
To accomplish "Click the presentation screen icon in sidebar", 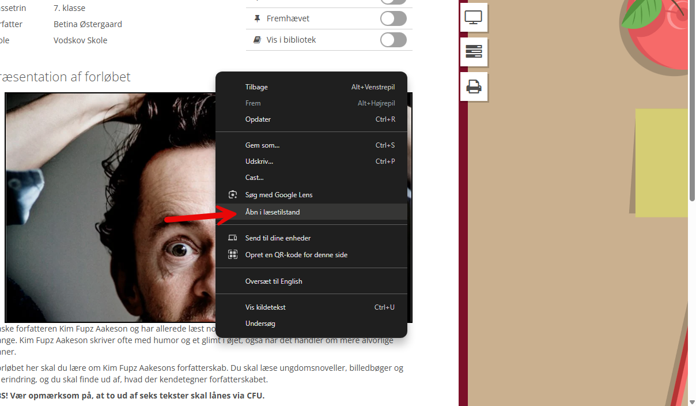I will pyautogui.click(x=474, y=18).
